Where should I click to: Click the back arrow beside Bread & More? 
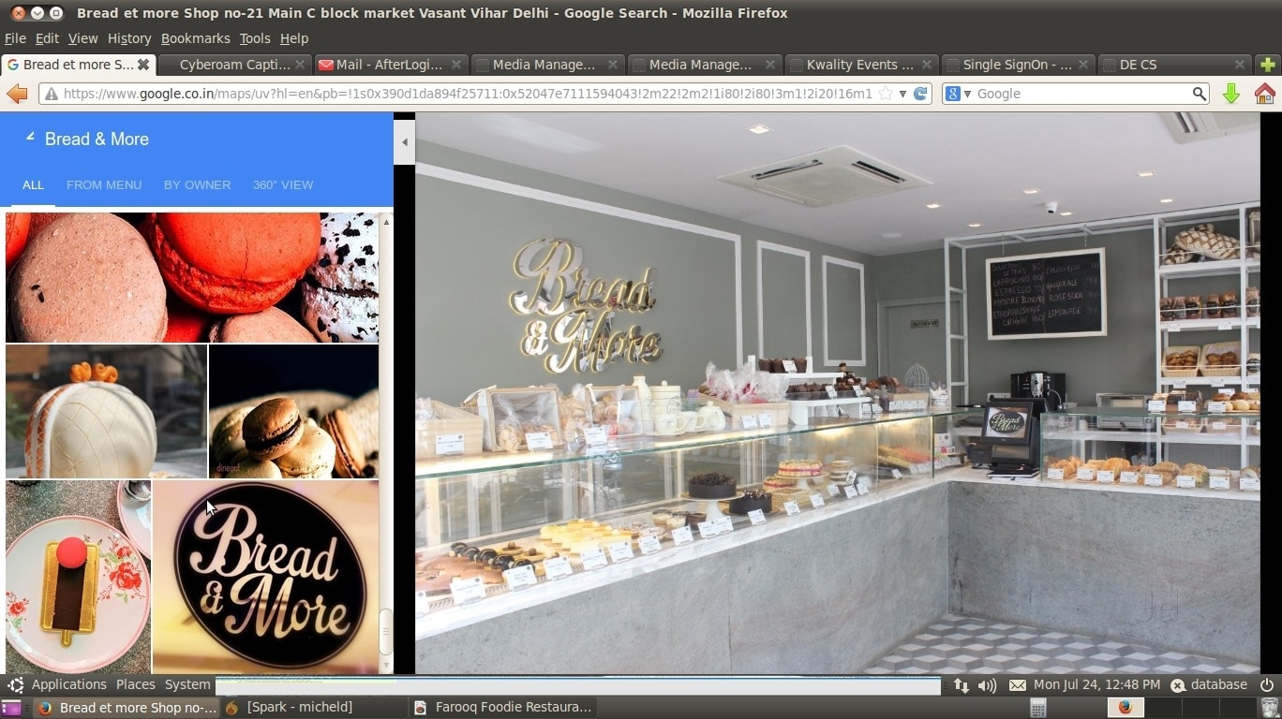30,138
